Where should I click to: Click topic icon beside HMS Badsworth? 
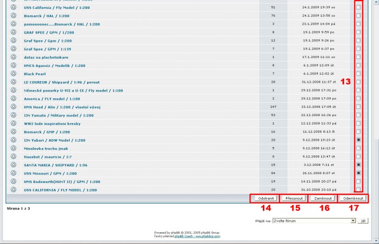click(14, 181)
